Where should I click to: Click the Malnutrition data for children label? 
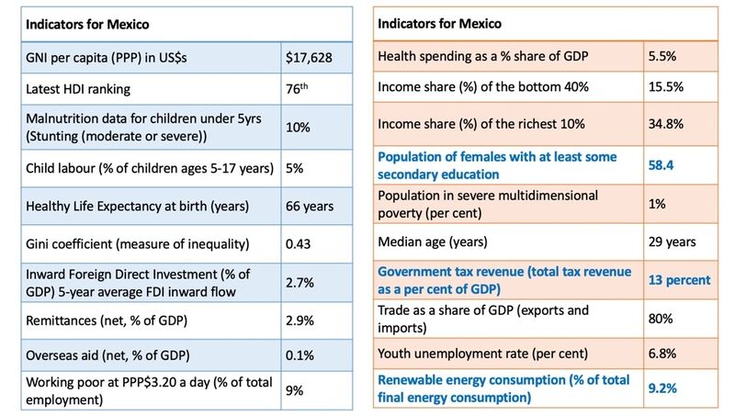click(143, 128)
